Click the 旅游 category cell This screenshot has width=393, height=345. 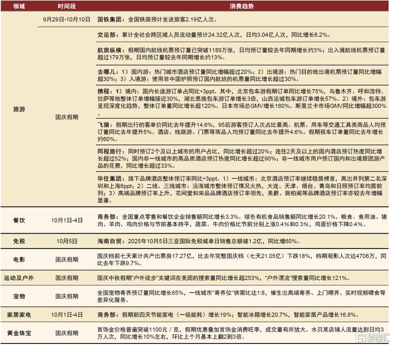(x=19, y=109)
